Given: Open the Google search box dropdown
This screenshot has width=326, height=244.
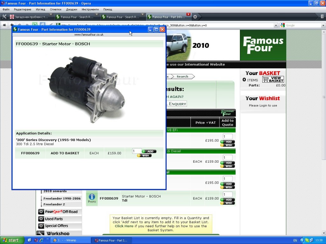Looking at the screenshot, I should click(323, 25).
